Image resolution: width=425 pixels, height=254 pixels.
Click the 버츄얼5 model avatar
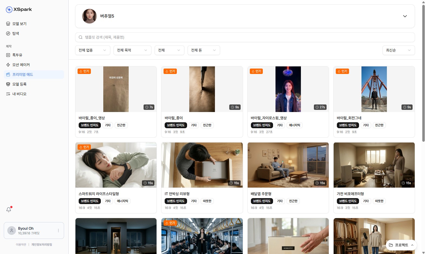[89, 16]
